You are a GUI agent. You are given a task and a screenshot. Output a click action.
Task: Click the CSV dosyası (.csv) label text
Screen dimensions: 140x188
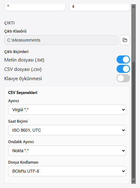23,69
